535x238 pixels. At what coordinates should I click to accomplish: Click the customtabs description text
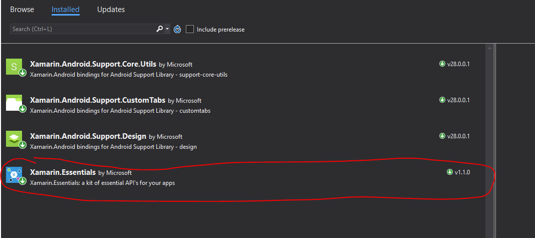click(120, 111)
